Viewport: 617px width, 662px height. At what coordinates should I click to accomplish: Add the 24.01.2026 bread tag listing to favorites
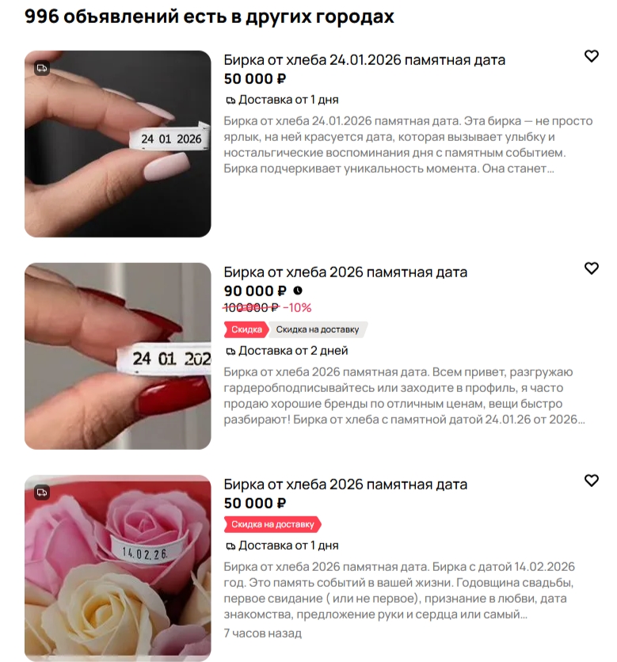[x=591, y=56]
